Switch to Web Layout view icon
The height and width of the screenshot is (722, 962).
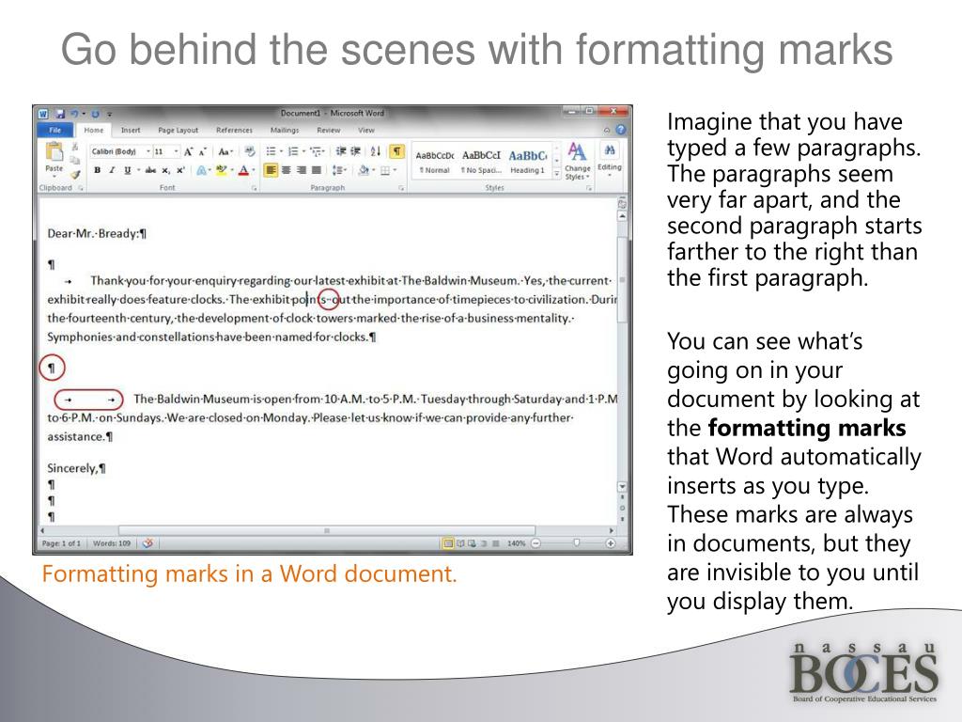(472, 543)
